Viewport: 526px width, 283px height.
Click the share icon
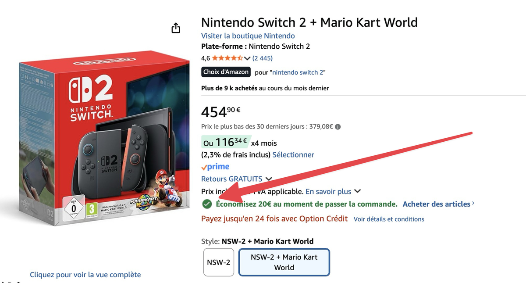coord(175,27)
